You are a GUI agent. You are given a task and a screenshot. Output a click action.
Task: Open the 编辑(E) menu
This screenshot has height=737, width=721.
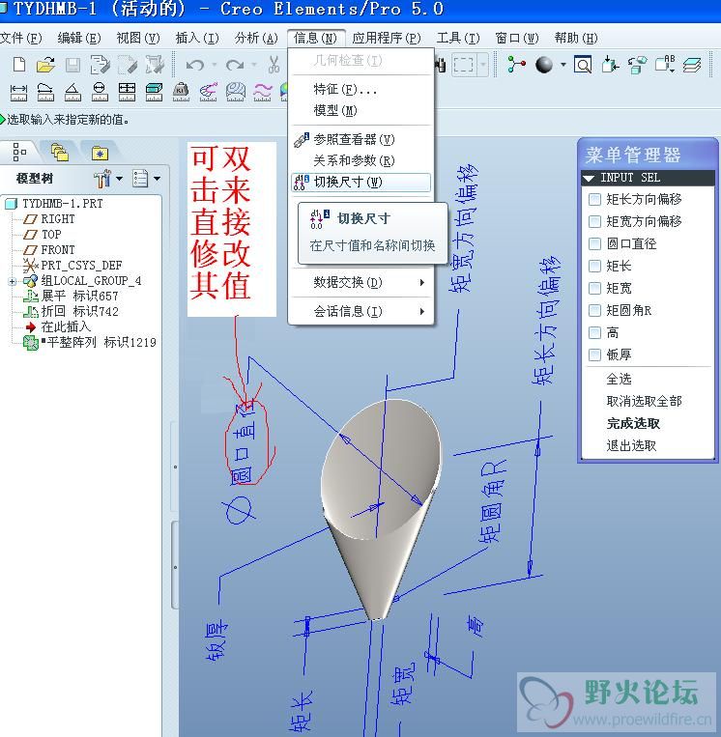(79, 38)
